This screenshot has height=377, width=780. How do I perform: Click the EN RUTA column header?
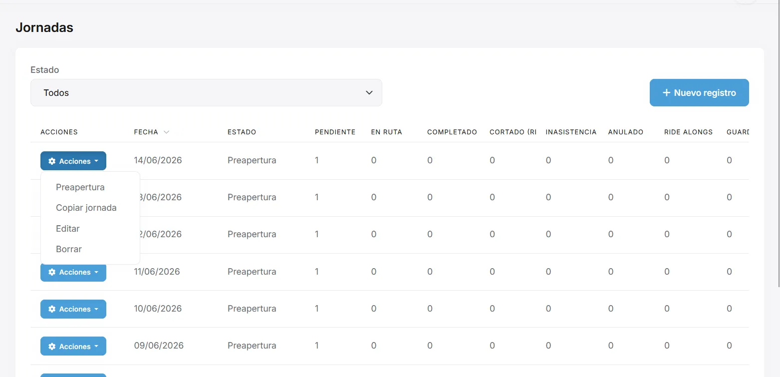(386, 132)
